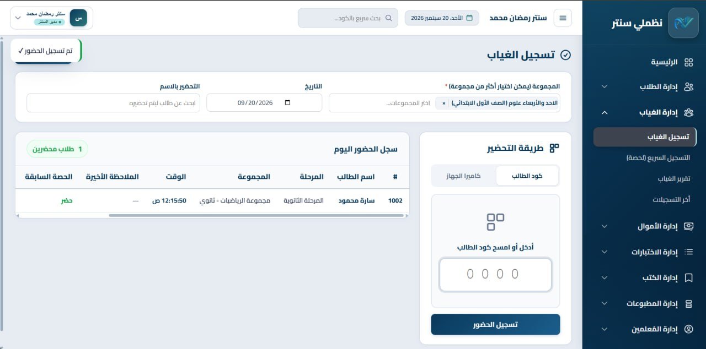The image size is (706, 349).
Task: Expand the إدارة المعلمين chevron
Action: (604, 329)
